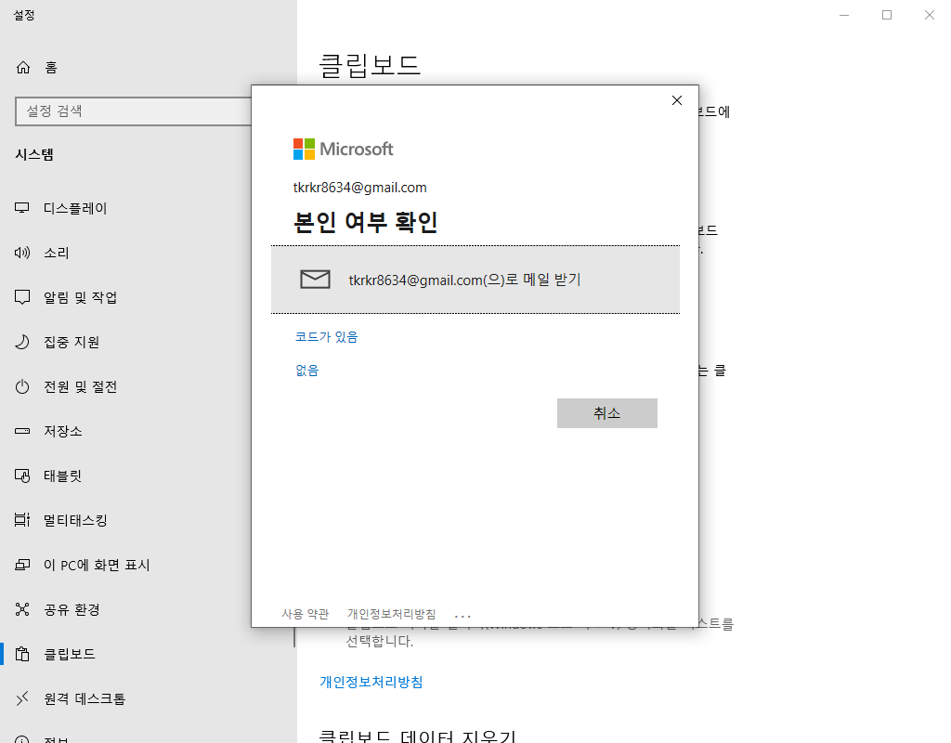Click the Projecting to this PC icon
The image size is (951, 743).
[x=22, y=565]
